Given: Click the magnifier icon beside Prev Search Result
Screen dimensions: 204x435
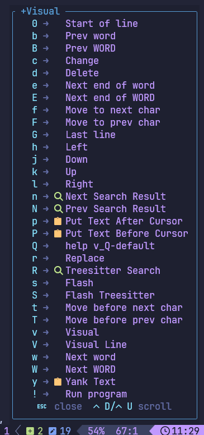Looking at the screenshot, I should (58, 209).
